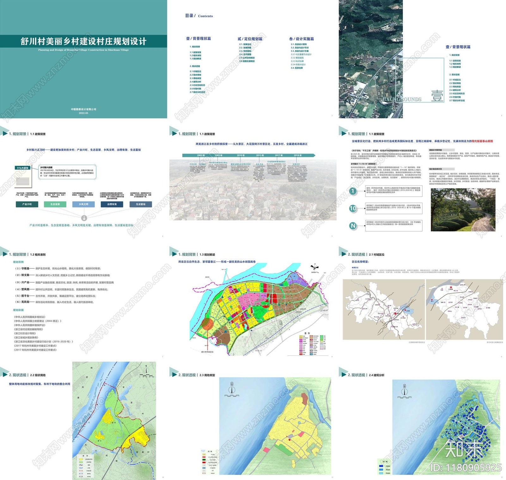Select 2.1. 发展定位 in the contents list
The image size is (506, 480).
245,44
